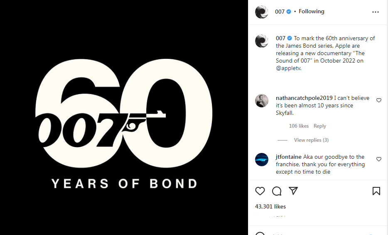Open the @appletv mention link
The width and height of the screenshot is (388, 235).
tap(288, 68)
